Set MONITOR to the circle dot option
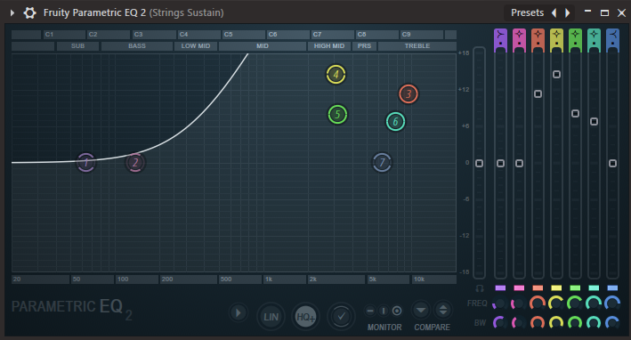 (x=397, y=311)
